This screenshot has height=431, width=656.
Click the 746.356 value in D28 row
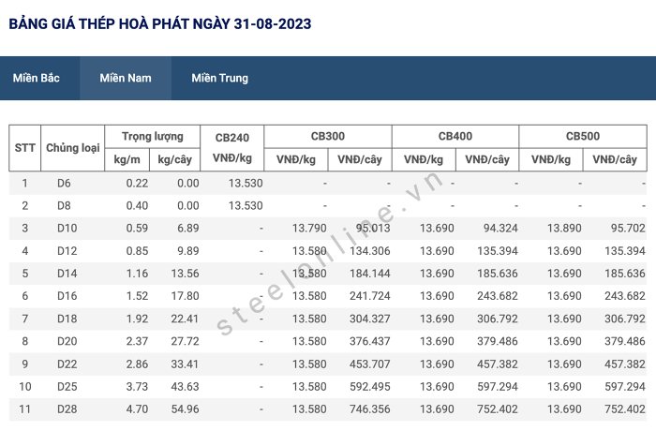pyautogui.click(x=370, y=409)
